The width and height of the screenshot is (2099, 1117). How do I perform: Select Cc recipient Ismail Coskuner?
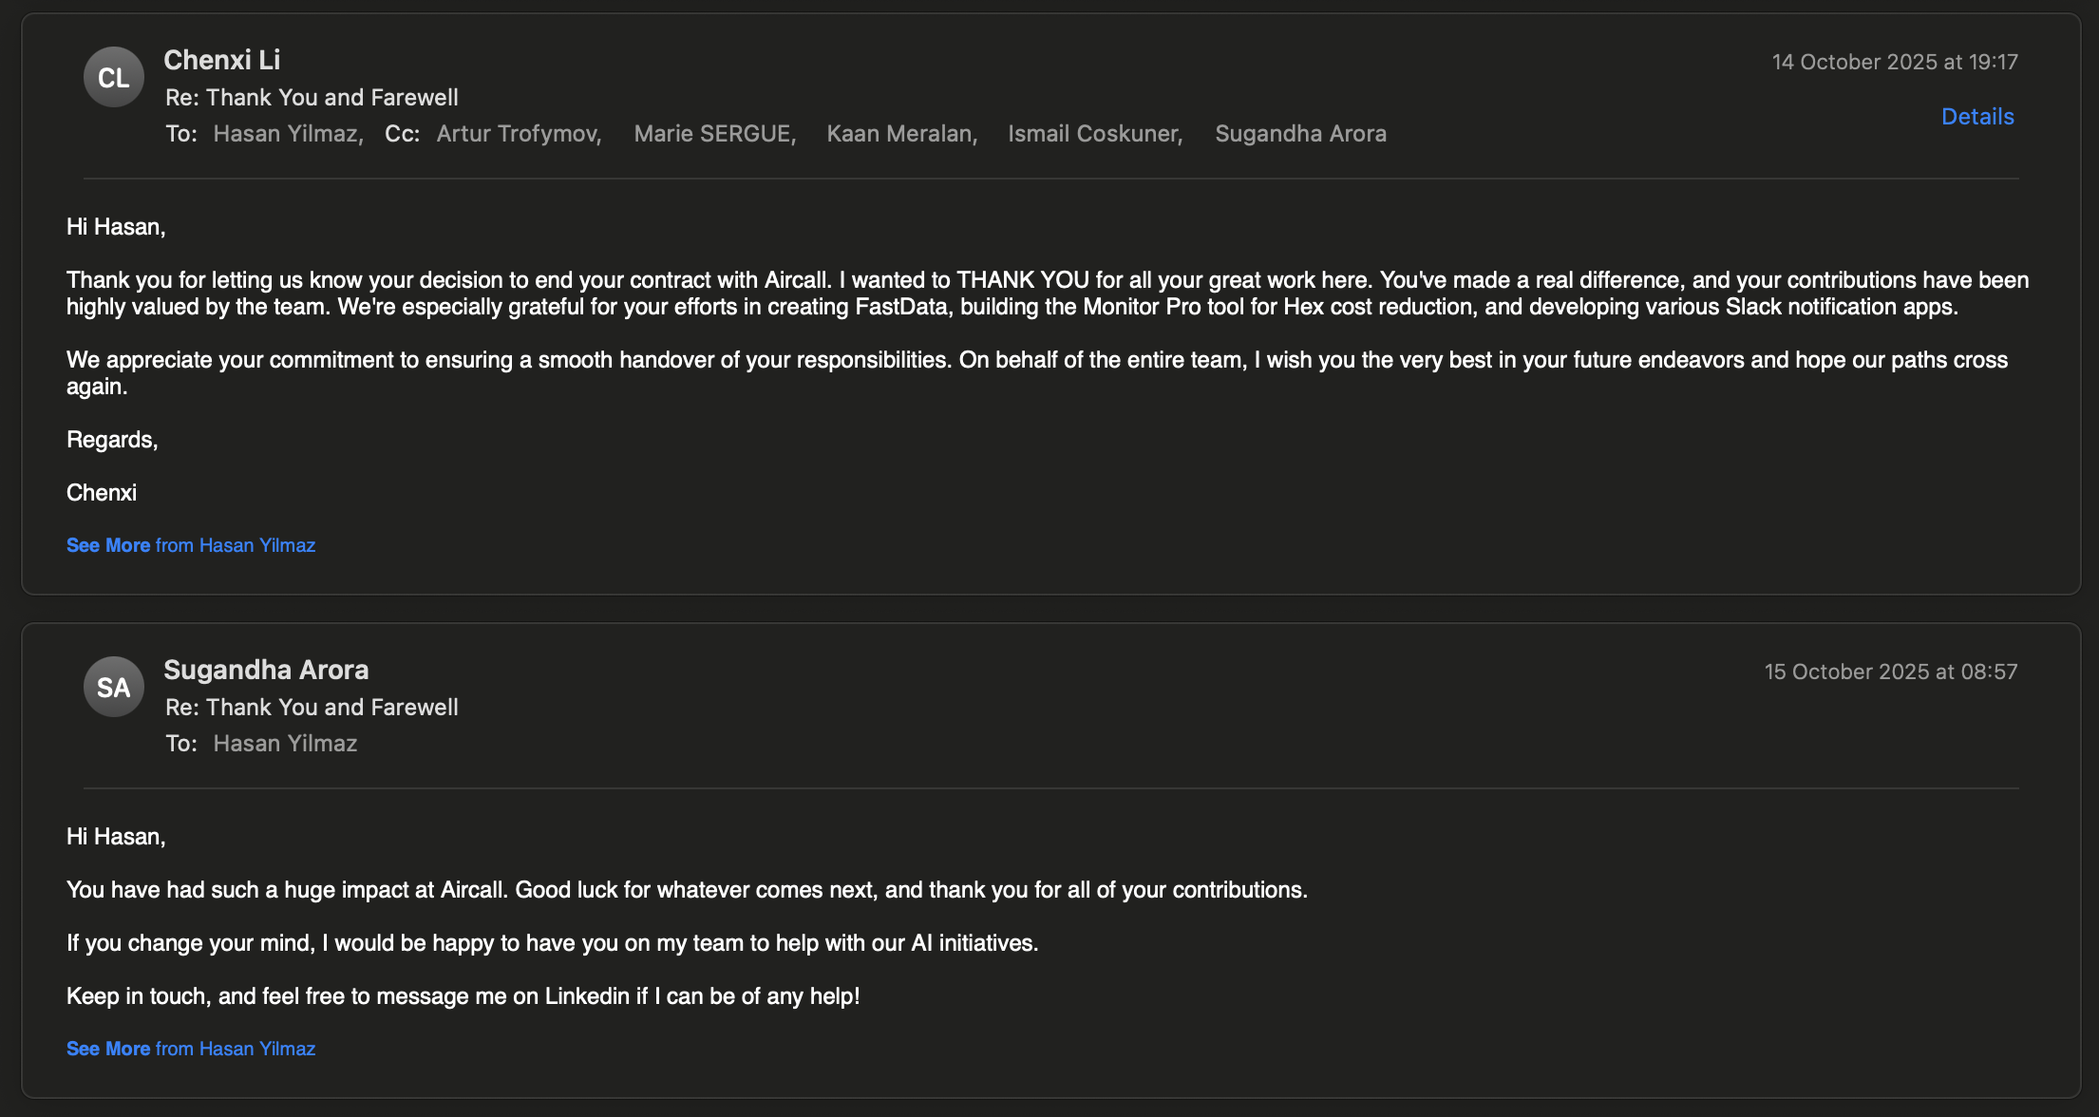(x=1094, y=134)
